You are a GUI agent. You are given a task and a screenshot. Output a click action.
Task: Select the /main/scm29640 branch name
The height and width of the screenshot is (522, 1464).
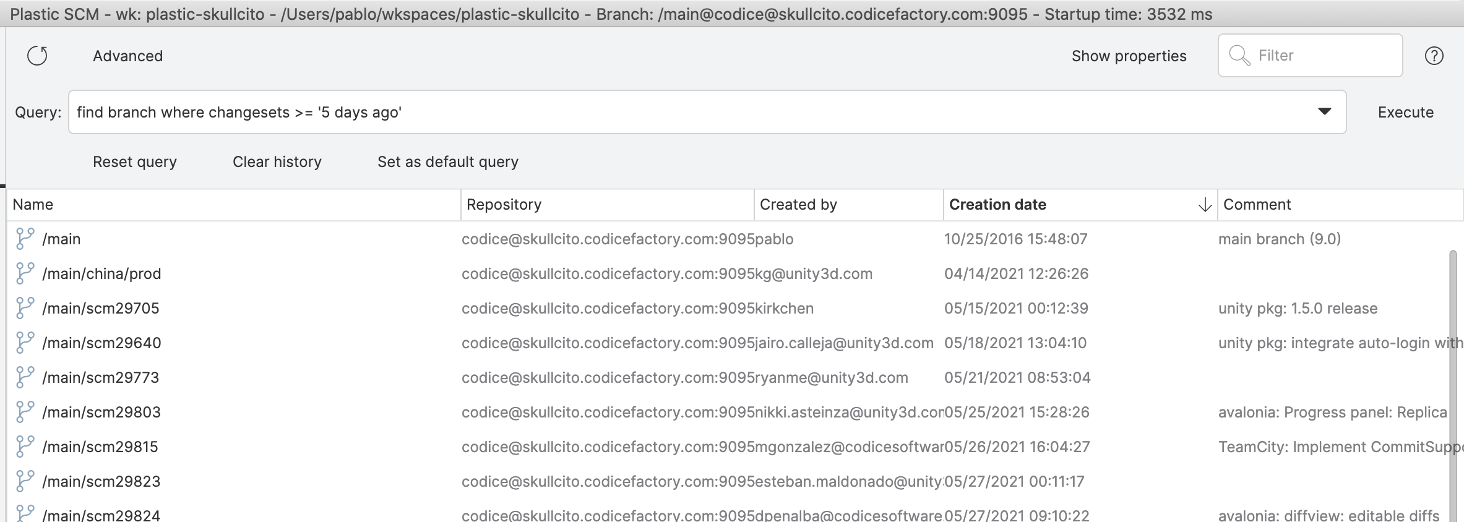(101, 343)
